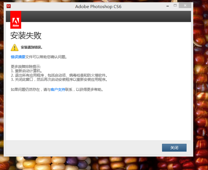Image resolution: width=208 pixels, height=170 pixels.
Task: Click tip 2 about 退出所有应用程序
Action: coord(59,75)
